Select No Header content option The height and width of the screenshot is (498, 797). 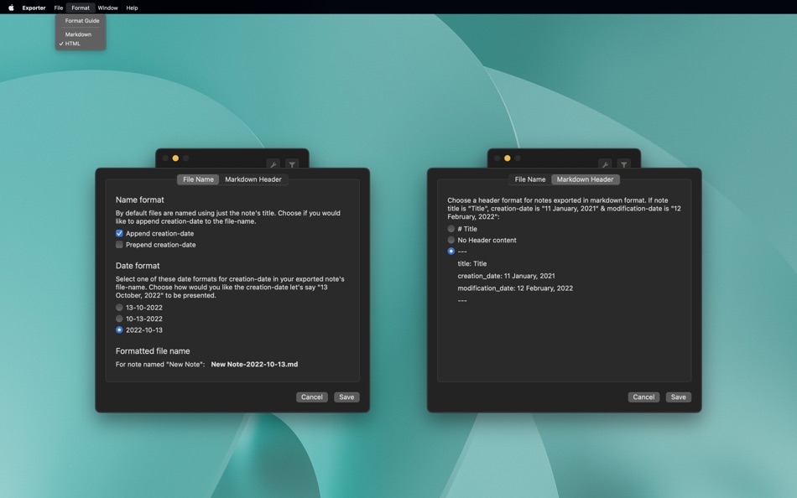pyautogui.click(x=451, y=240)
